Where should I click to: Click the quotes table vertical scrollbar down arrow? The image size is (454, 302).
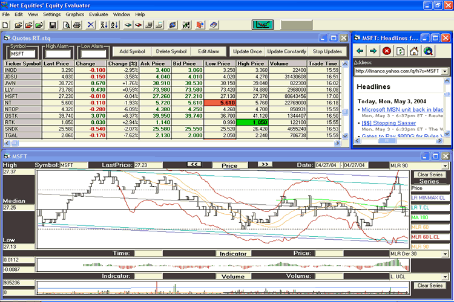[345, 135]
